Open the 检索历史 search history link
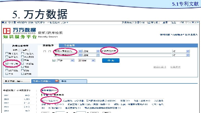201x113 pixels. point(176,67)
